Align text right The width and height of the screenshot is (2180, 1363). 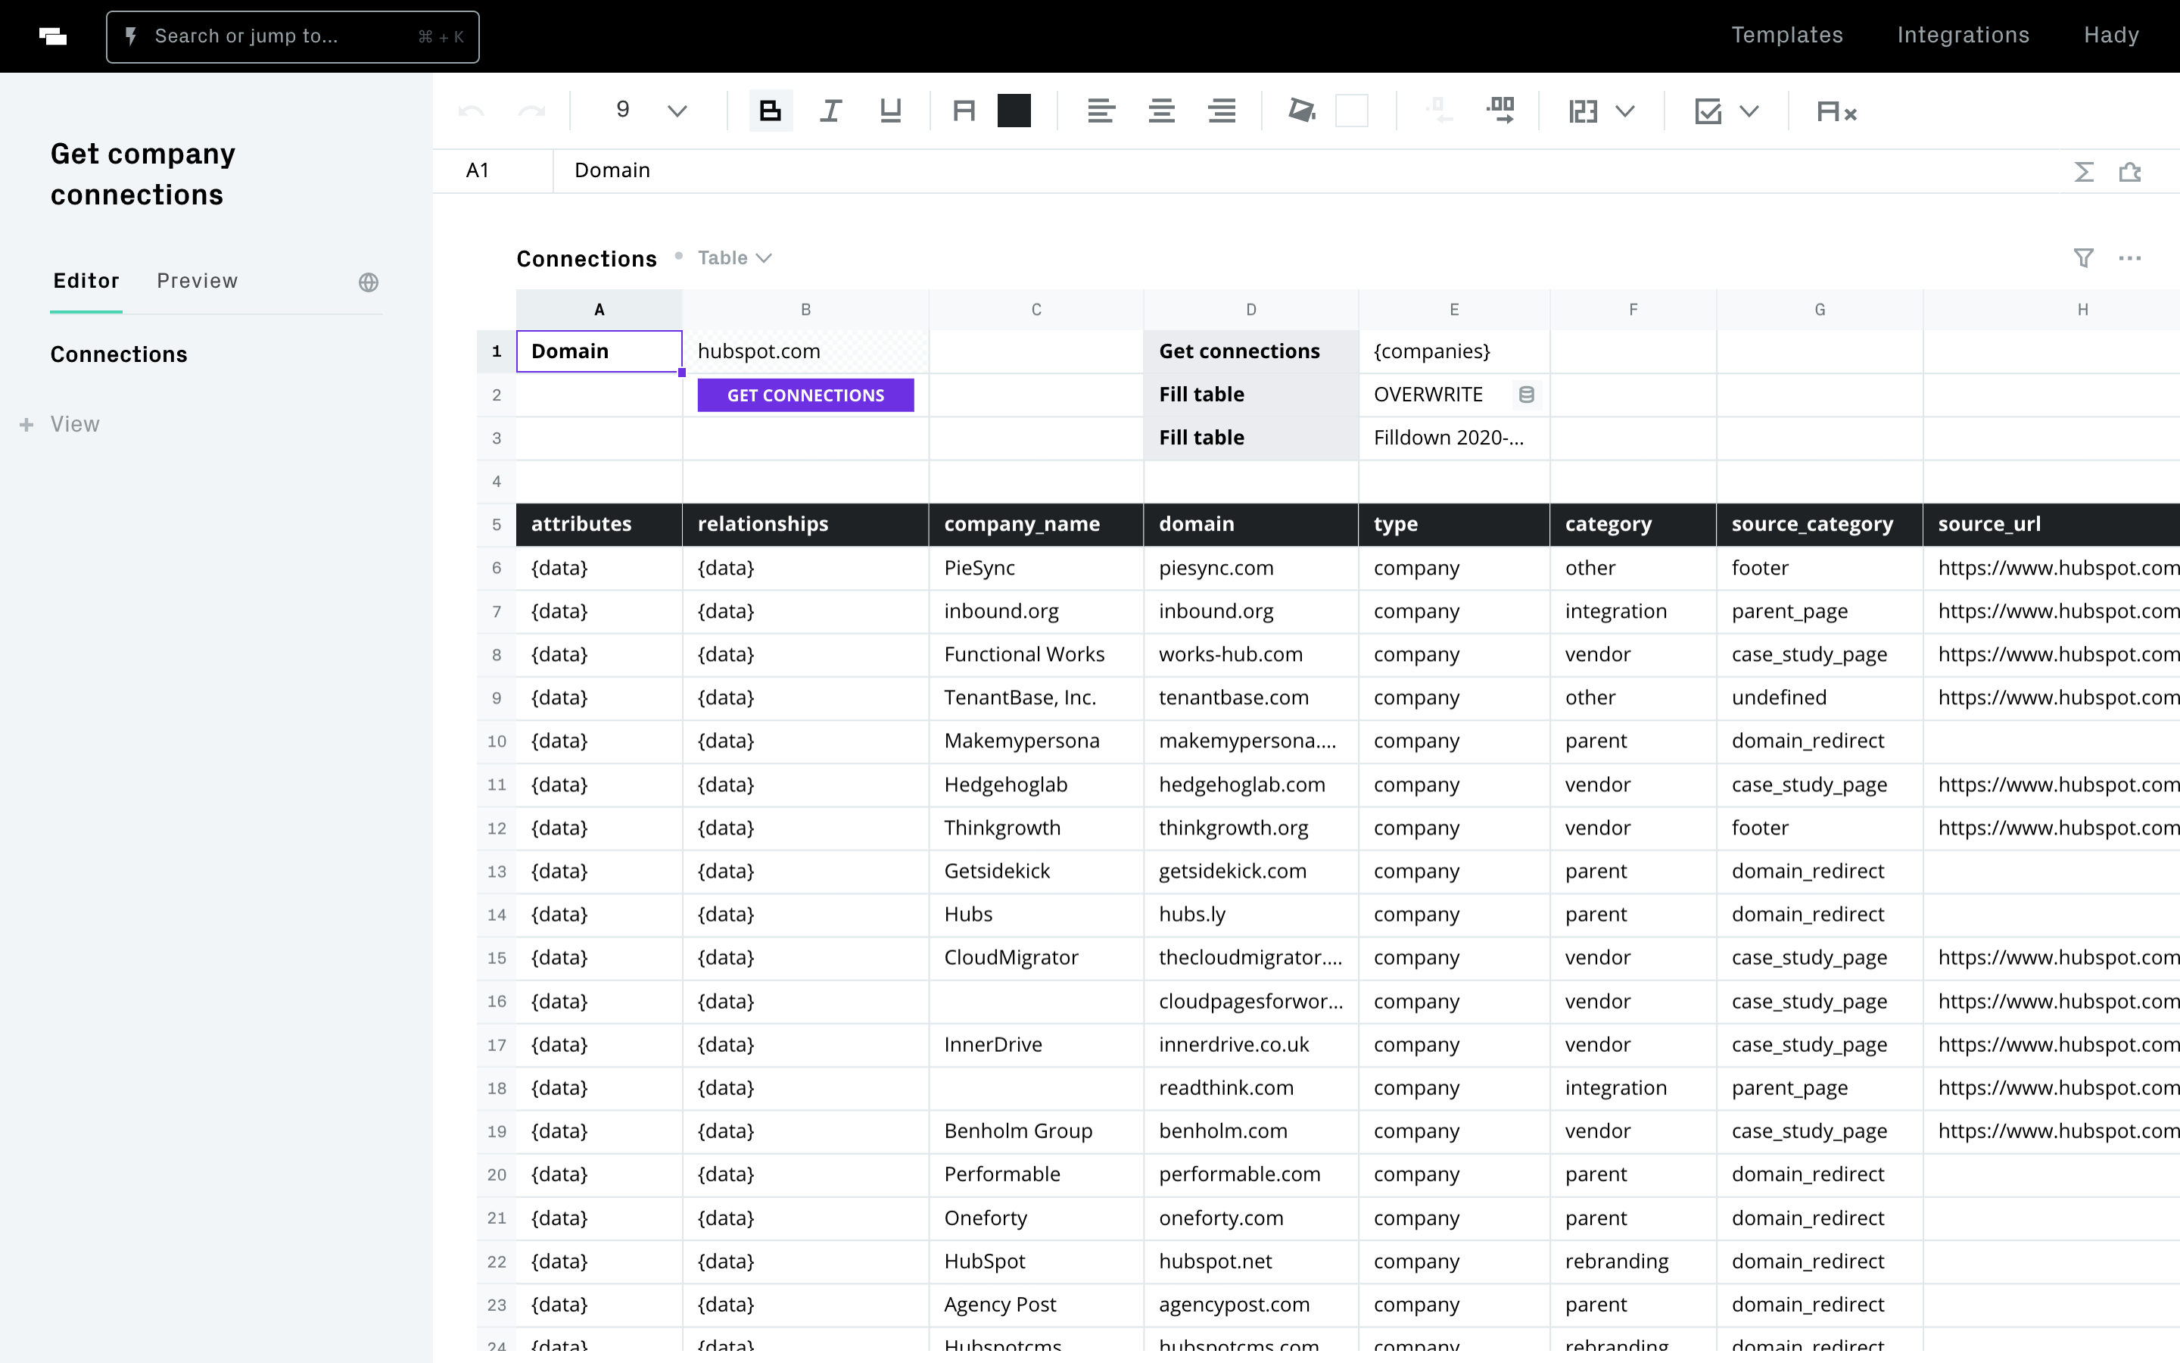pyautogui.click(x=1222, y=111)
